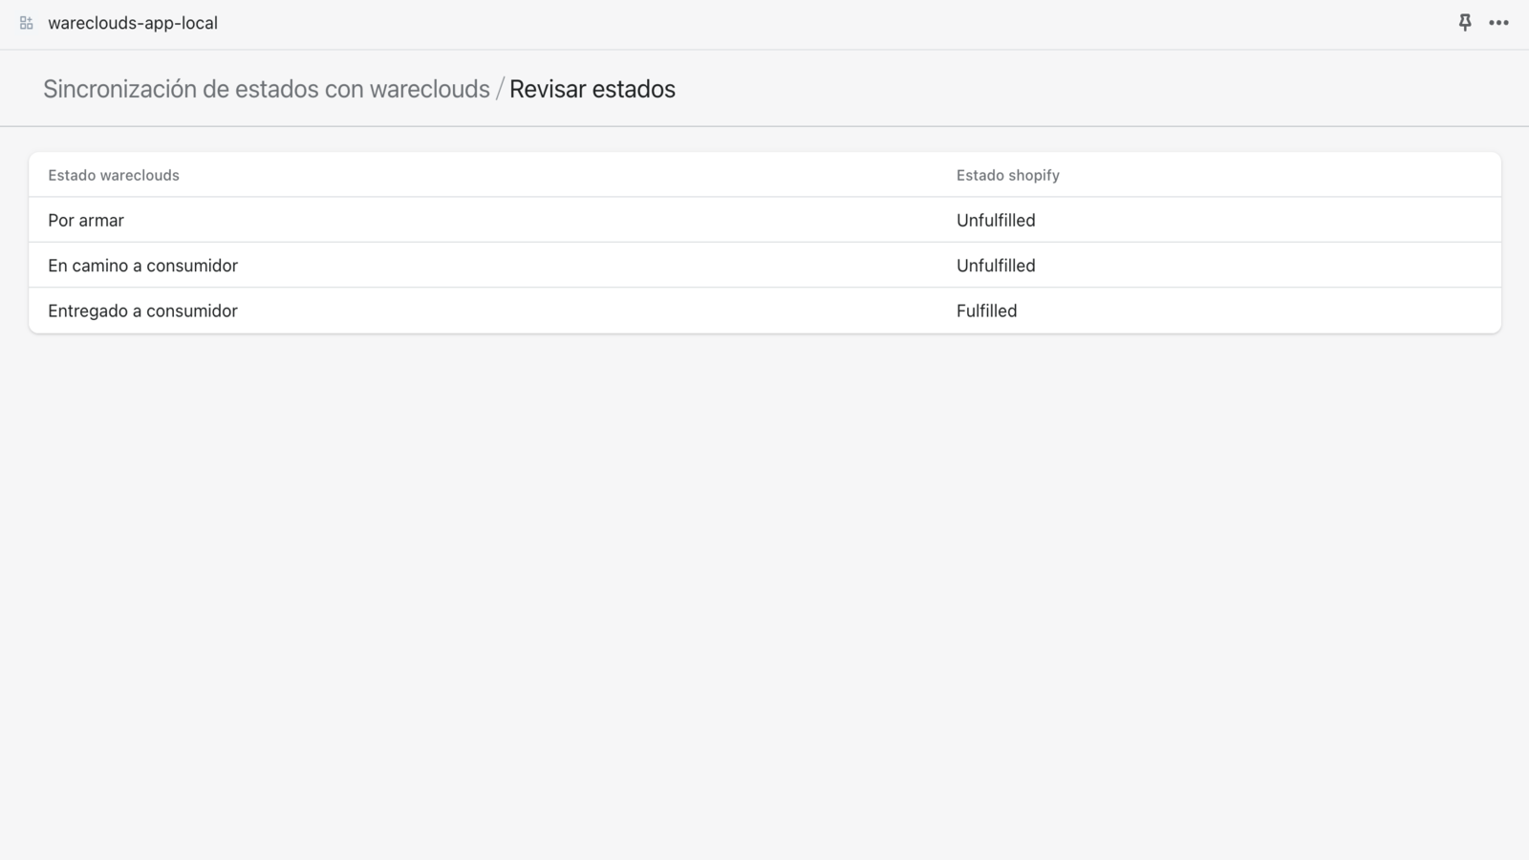This screenshot has width=1529, height=860.
Task: Select the Por armar state cell
Action: (86, 220)
